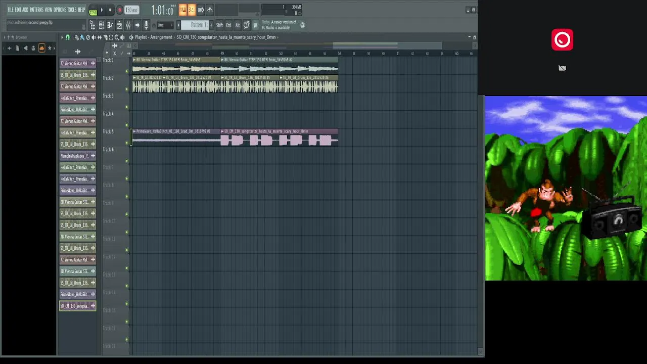The width and height of the screenshot is (647, 364).
Task: Click the 130 tempo display
Action: [x=131, y=10]
